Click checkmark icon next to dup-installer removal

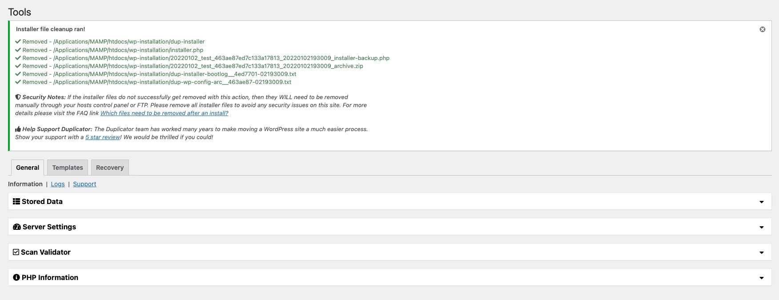18,41
